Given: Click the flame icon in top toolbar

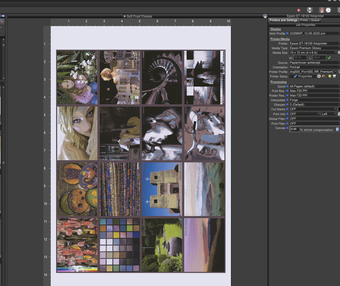Looking at the screenshot, I should tap(322, 10).
